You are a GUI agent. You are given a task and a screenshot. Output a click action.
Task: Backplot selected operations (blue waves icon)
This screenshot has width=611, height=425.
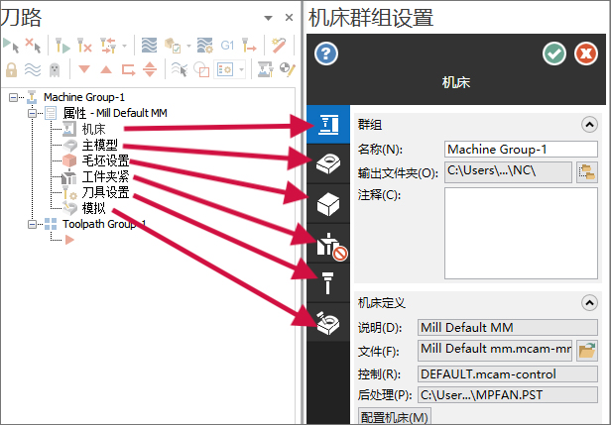(x=149, y=46)
